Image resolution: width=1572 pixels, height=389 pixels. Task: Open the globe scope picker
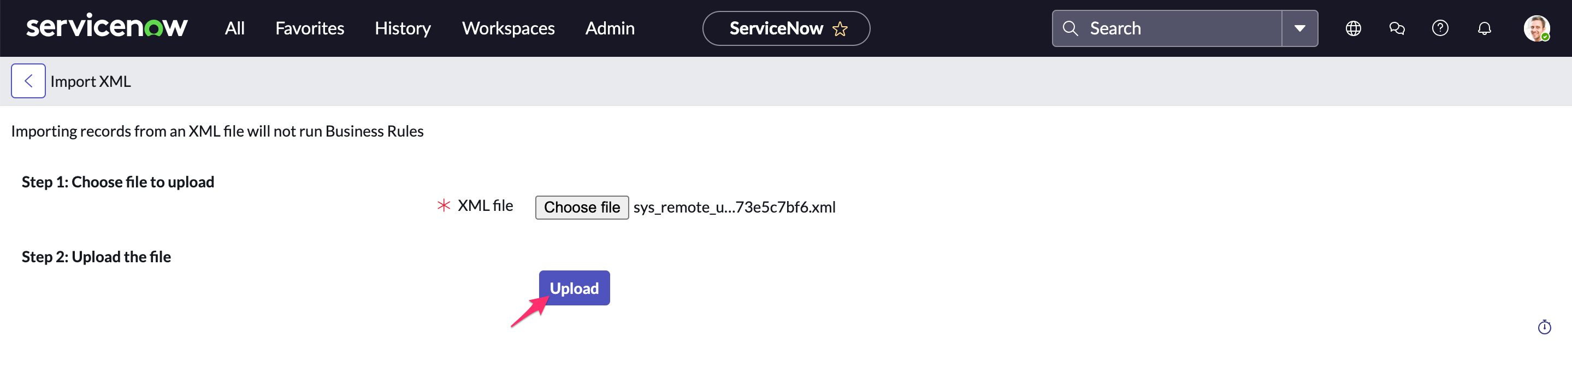(x=1353, y=29)
